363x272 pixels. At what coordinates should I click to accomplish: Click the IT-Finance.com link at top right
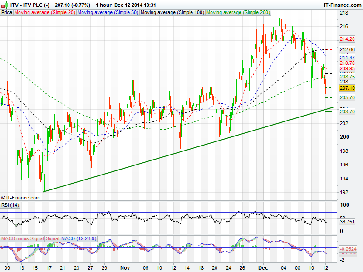click(343, 5)
